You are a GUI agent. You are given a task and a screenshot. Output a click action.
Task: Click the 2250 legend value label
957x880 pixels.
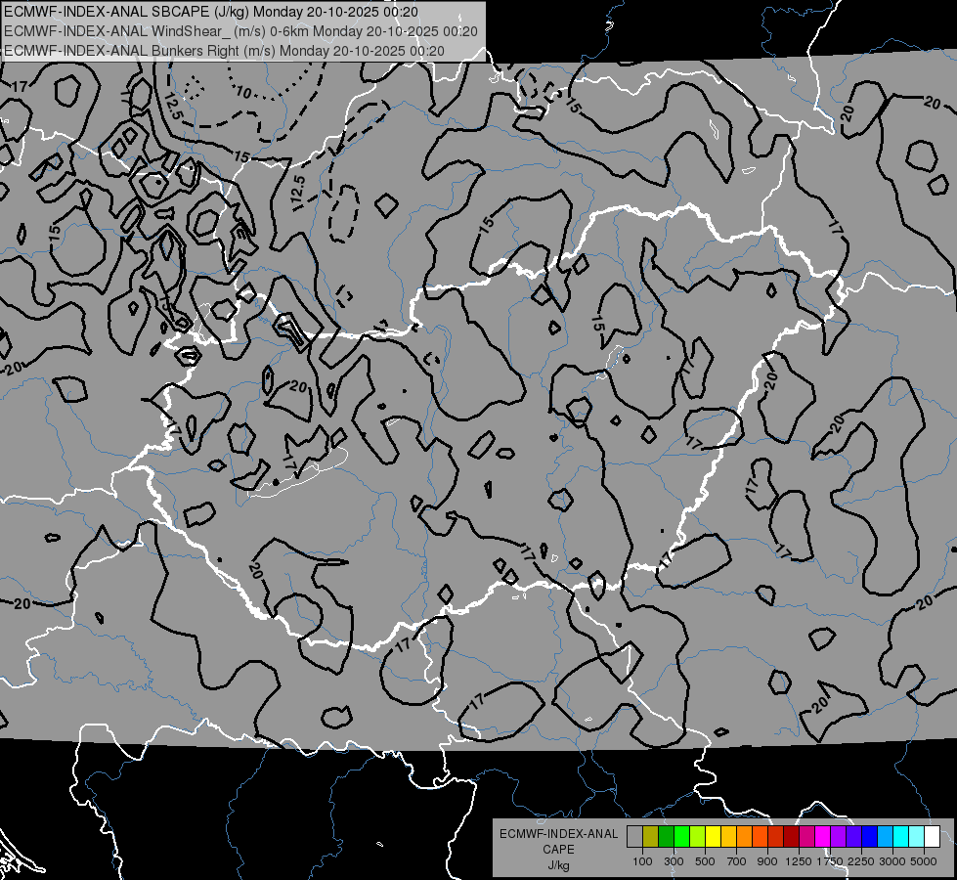(861, 861)
